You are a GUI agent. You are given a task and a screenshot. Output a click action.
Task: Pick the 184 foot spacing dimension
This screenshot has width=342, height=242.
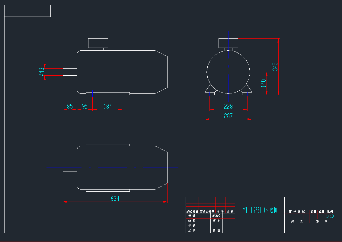coord(107,106)
